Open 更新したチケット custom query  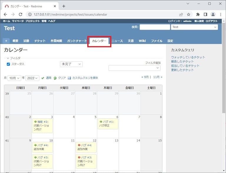(x=182, y=70)
